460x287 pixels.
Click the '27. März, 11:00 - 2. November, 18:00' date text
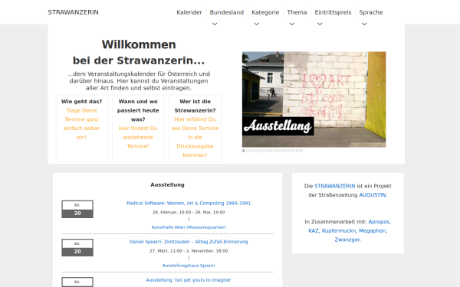pyautogui.click(x=189, y=251)
